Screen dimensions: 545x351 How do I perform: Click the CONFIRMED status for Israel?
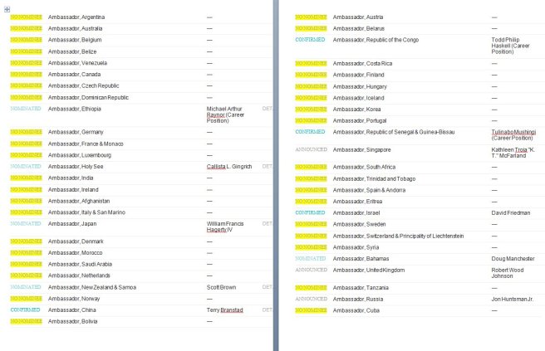point(311,212)
